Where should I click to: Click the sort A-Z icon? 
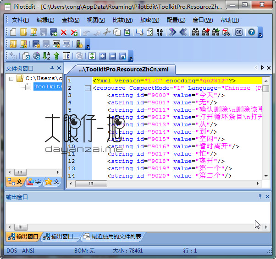pos(46,56)
